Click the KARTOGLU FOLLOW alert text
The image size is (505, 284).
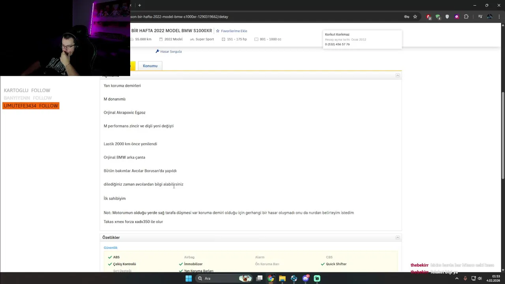point(27,90)
